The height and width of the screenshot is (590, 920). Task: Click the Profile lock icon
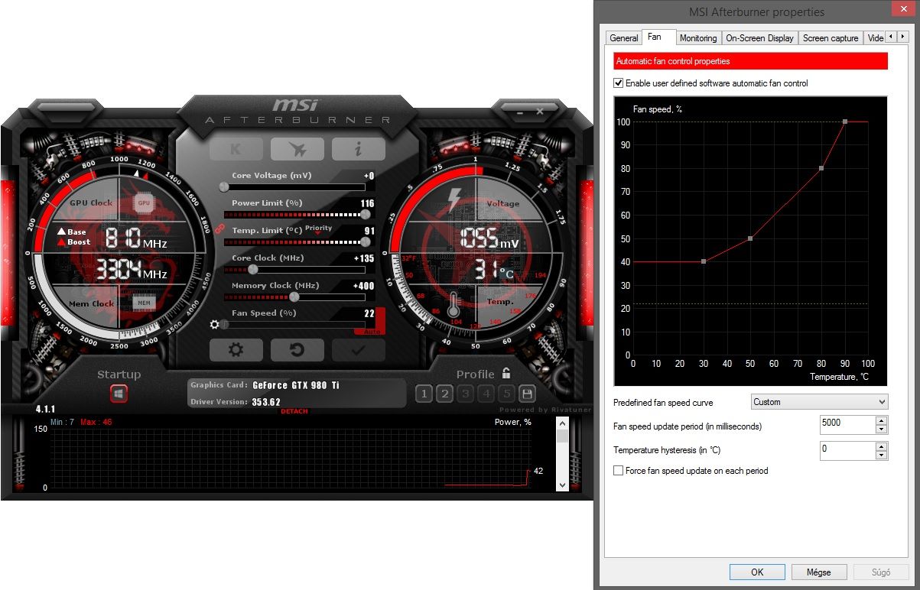pos(506,374)
